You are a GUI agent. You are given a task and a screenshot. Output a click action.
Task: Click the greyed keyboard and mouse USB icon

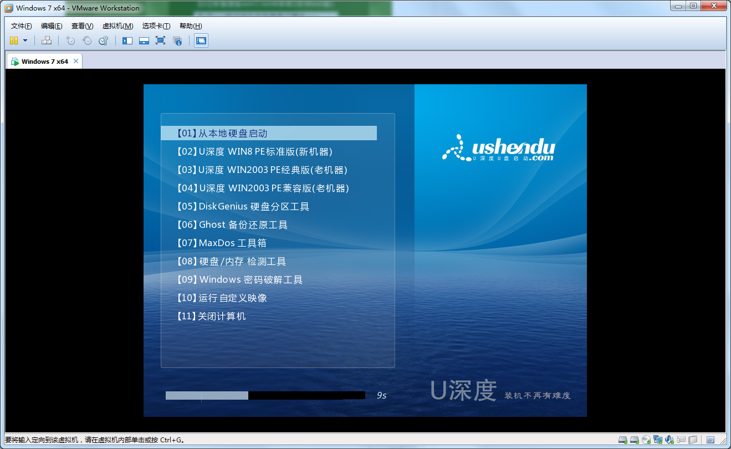(681, 440)
